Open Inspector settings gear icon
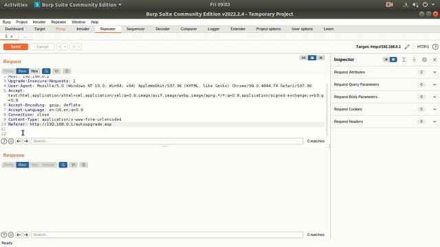This screenshot has width=440, height=247. tap(424, 60)
